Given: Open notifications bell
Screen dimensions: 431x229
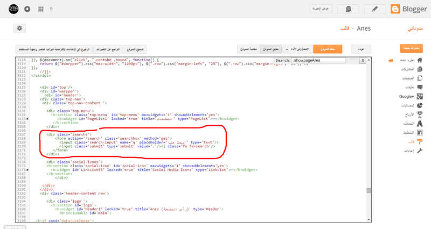Looking at the screenshot, I should (x=27, y=9).
